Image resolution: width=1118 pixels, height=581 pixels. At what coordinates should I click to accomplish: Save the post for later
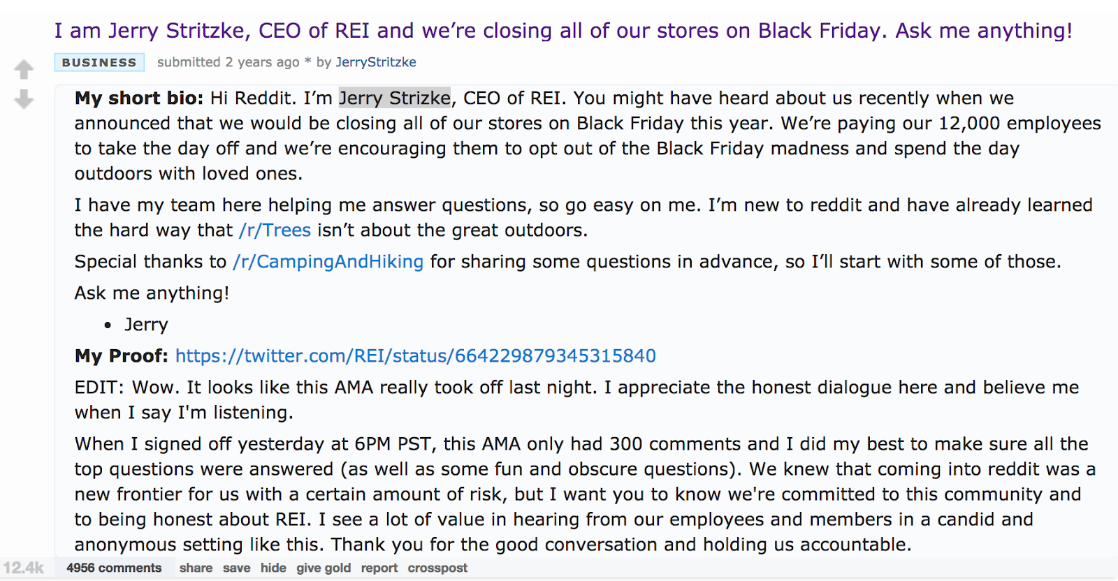237,568
